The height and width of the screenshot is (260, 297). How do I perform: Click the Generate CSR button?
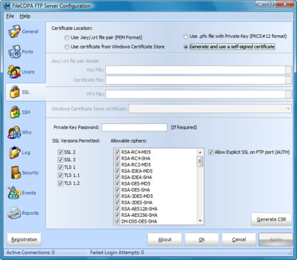point(272,219)
